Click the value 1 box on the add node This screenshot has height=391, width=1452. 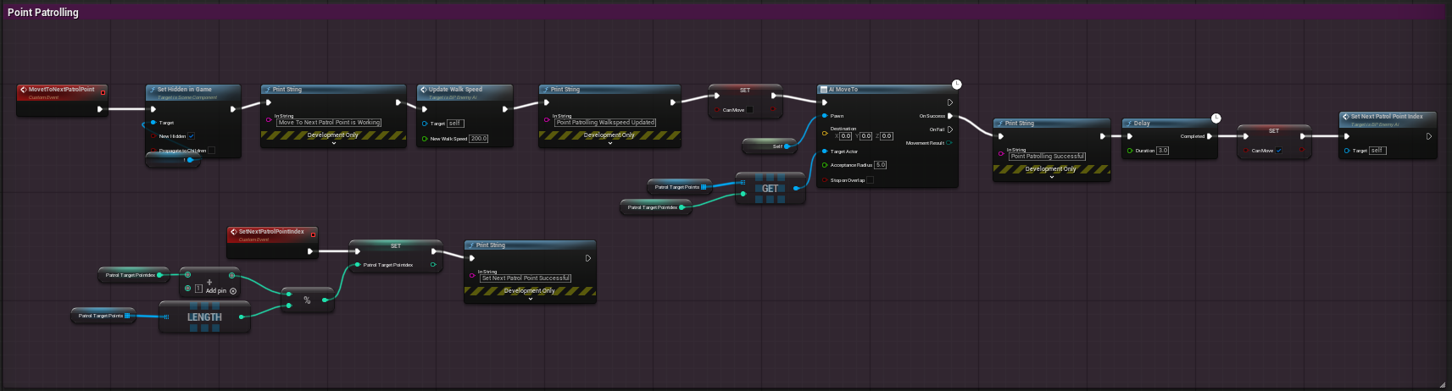coord(198,289)
